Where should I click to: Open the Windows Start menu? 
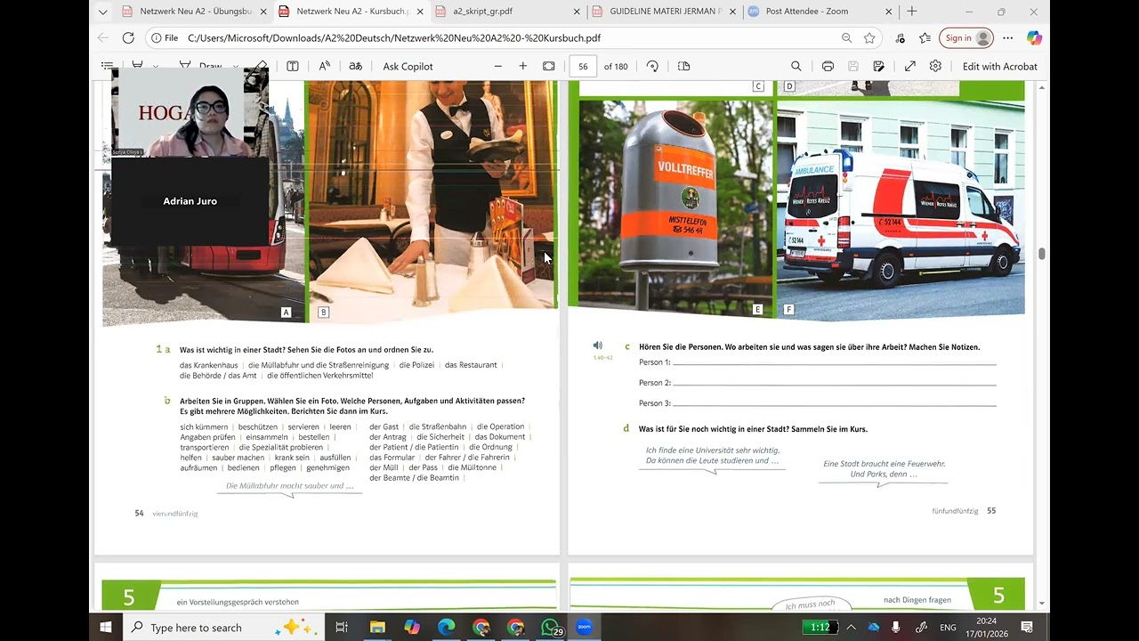point(106,627)
